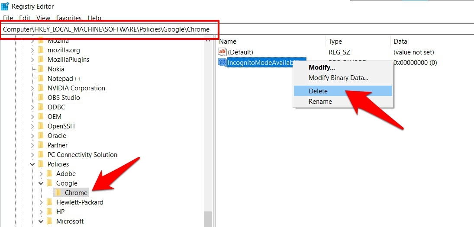
Task: Select the OBS Studio key label
Action: 64,97
